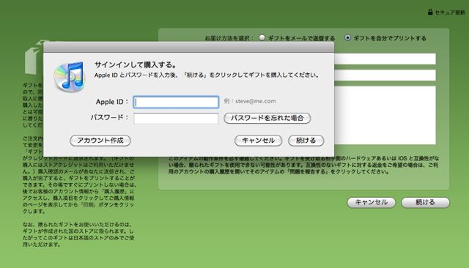Viewport: 469px width, 268px height.
Task: Click 続ける button on the gift page
Action: click(425, 202)
